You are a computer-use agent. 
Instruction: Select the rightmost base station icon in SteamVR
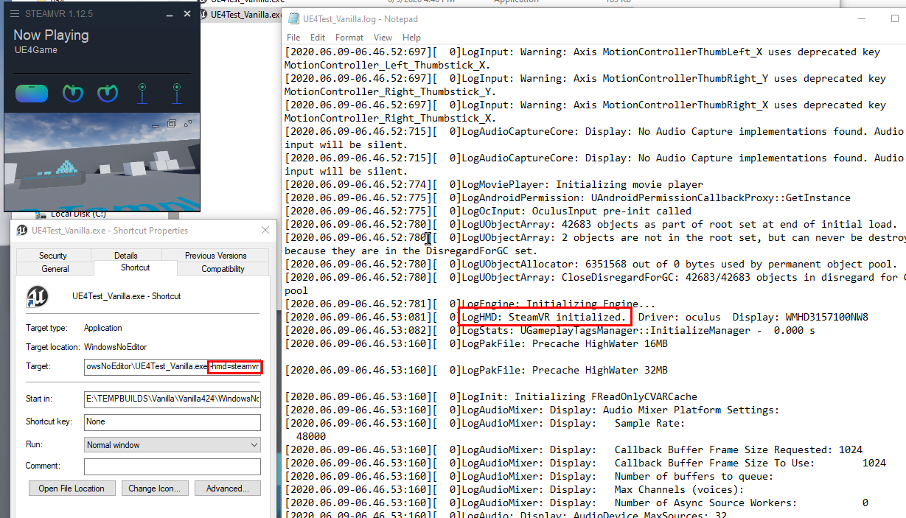(x=176, y=94)
